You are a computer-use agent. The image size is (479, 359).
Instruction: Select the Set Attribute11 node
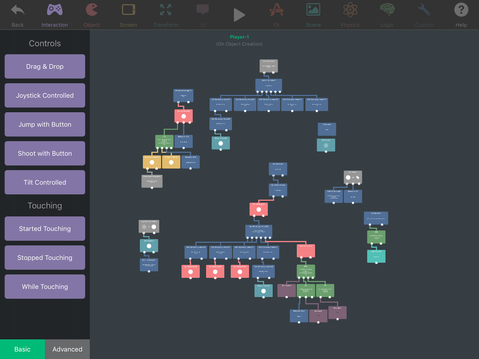point(259,209)
